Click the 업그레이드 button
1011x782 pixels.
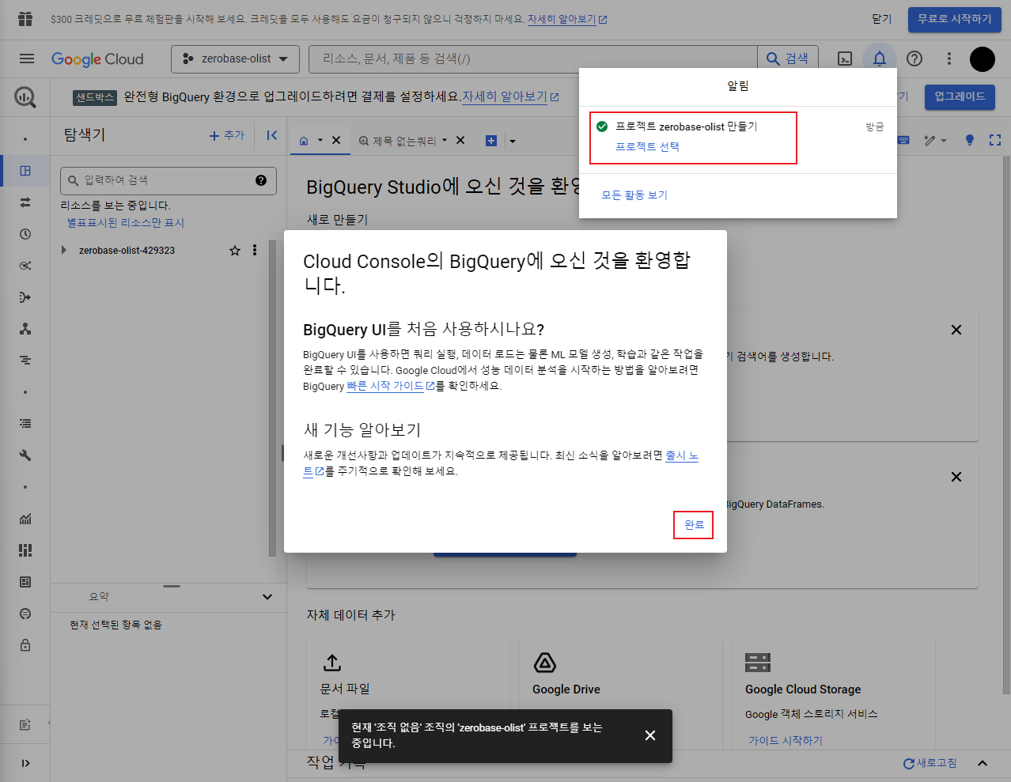[x=960, y=96]
